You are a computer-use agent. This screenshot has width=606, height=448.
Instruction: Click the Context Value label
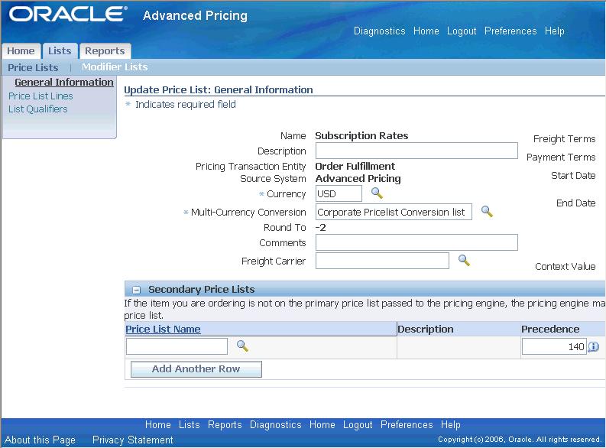click(565, 266)
